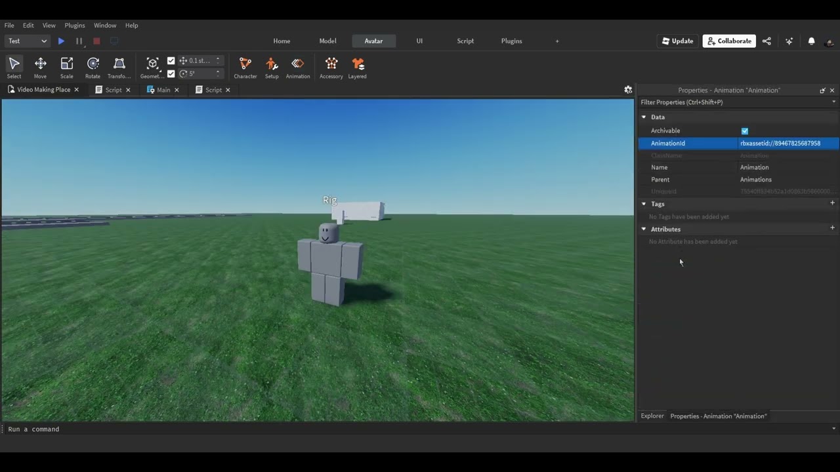This screenshot has height=472, width=840.
Task: Switch to the Explorer panel tab
Action: tap(652, 416)
